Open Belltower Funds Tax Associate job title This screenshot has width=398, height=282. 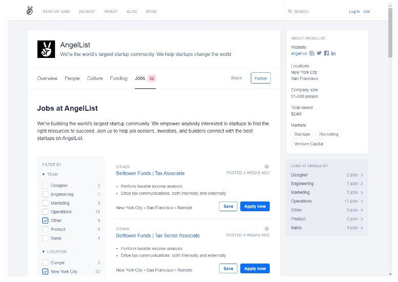click(150, 173)
